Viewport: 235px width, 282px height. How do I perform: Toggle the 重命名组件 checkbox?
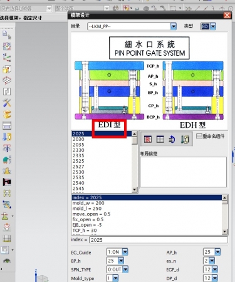click(x=199, y=136)
